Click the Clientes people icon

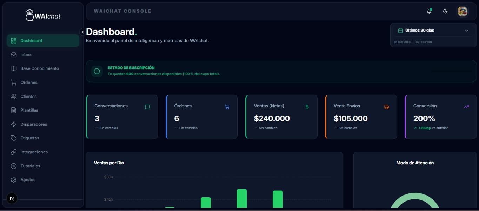(x=13, y=96)
